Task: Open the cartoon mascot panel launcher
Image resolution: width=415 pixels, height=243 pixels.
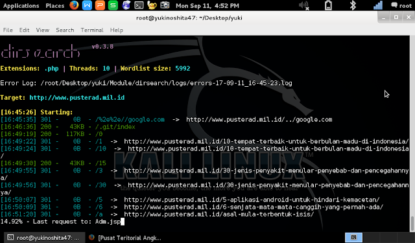Action: coord(152,5)
